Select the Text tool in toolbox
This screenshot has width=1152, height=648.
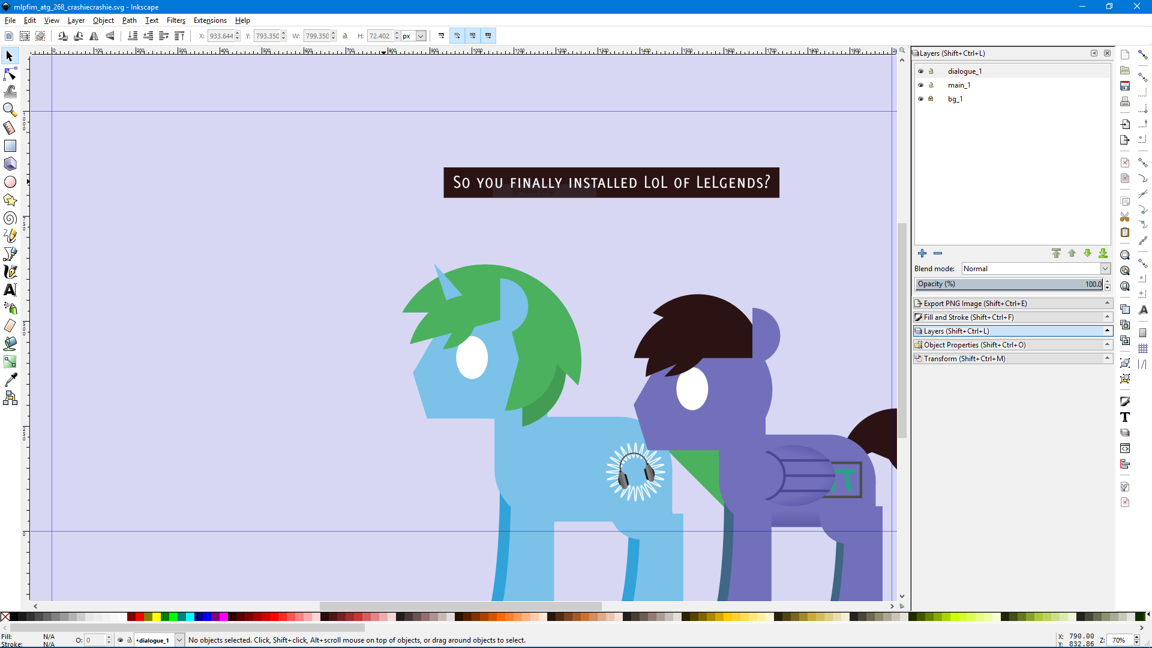pyautogui.click(x=10, y=290)
